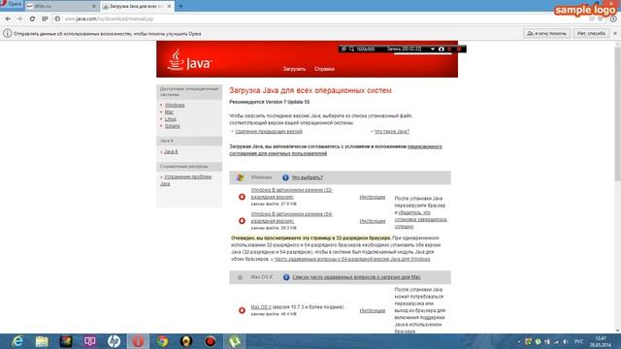
Task: Open uTorrent from the taskbar
Action: [235, 341]
